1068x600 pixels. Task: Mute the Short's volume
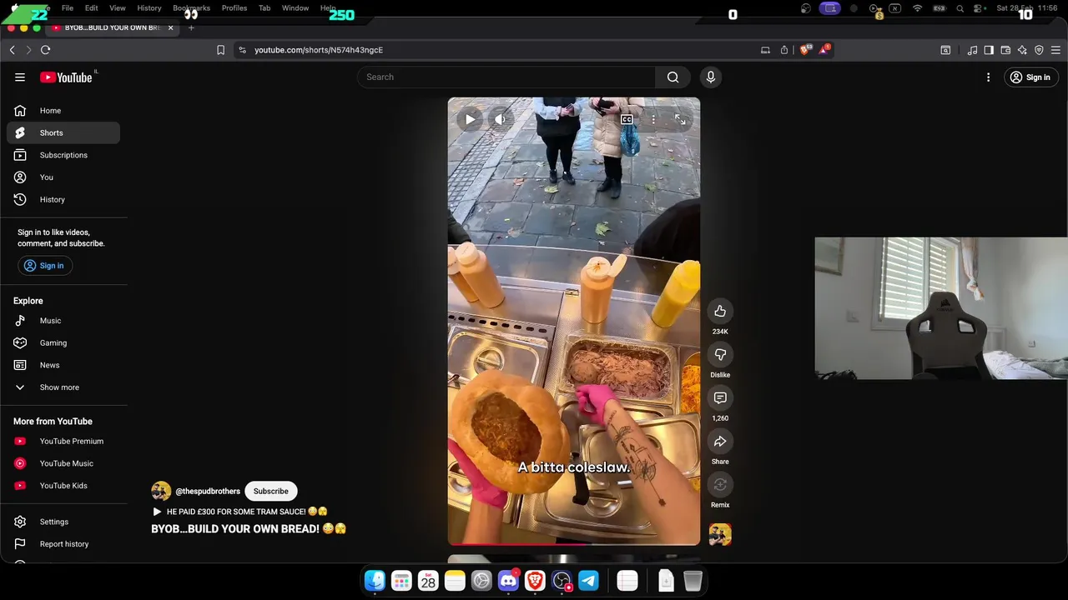500,119
